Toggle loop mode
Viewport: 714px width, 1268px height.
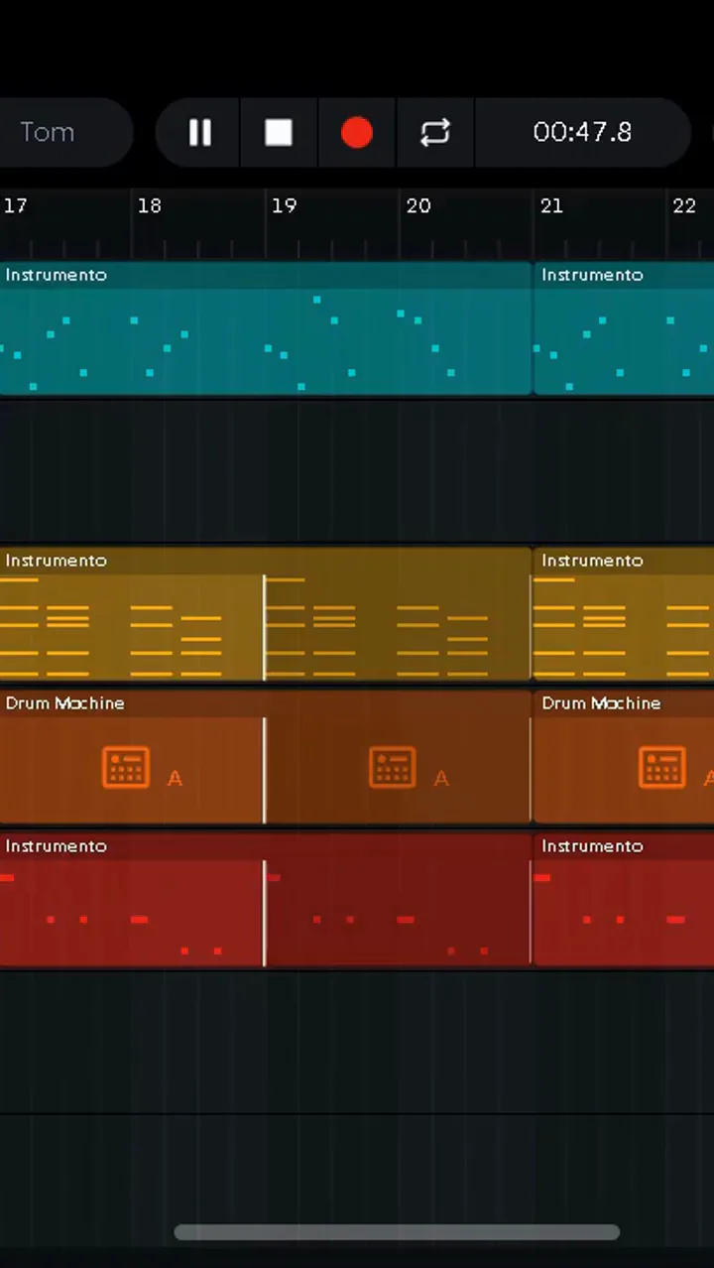coord(435,132)
